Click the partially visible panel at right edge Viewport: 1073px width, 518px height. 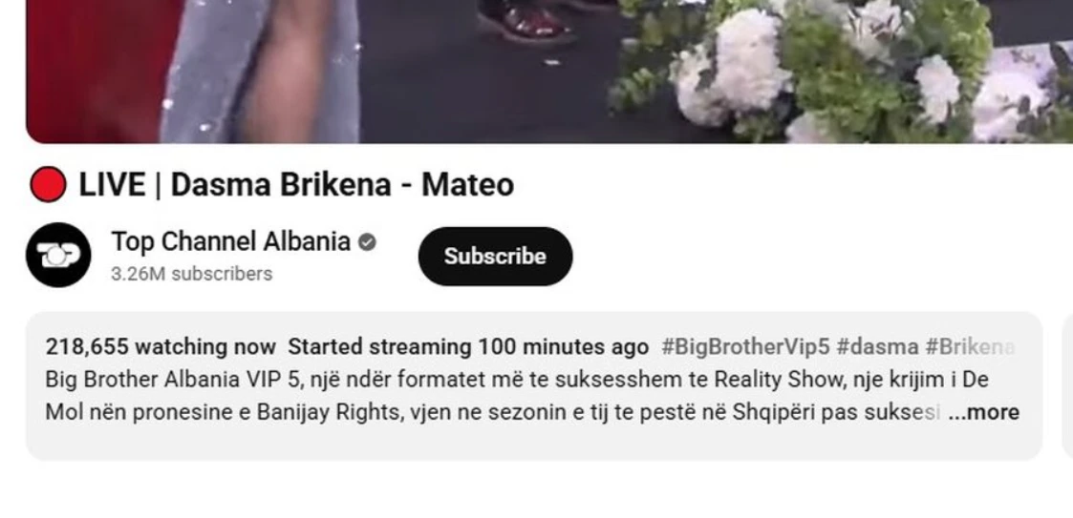pos(1067,386)
